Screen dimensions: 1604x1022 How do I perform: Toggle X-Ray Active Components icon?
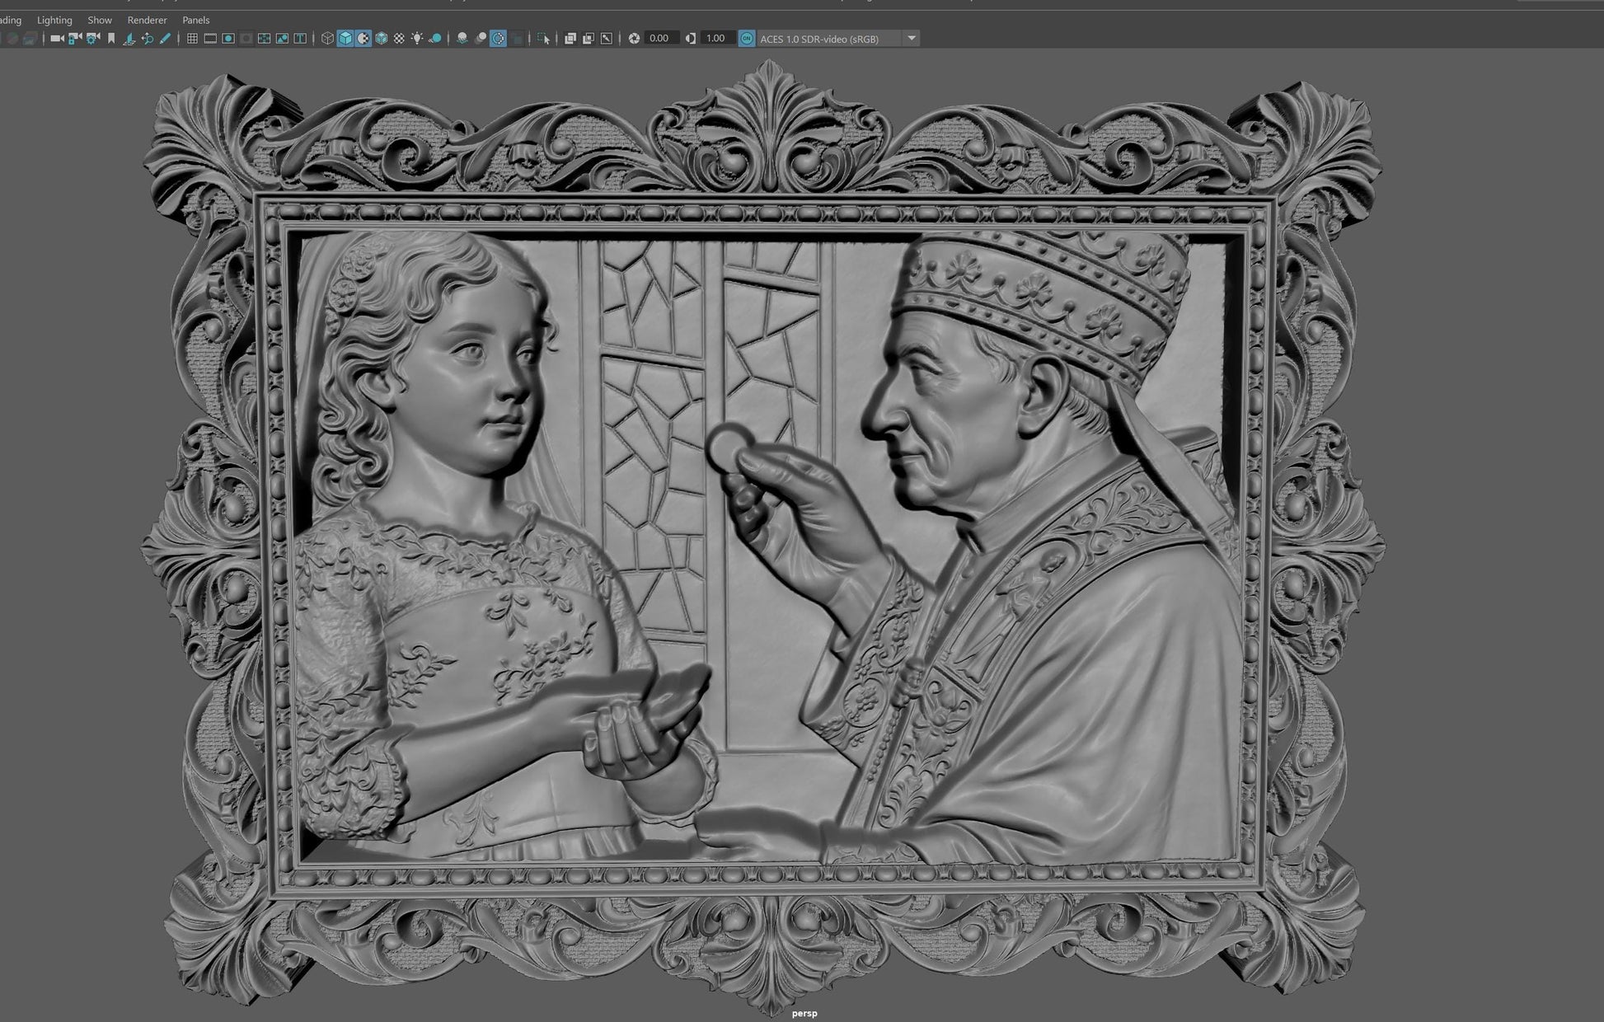[588, 38]
